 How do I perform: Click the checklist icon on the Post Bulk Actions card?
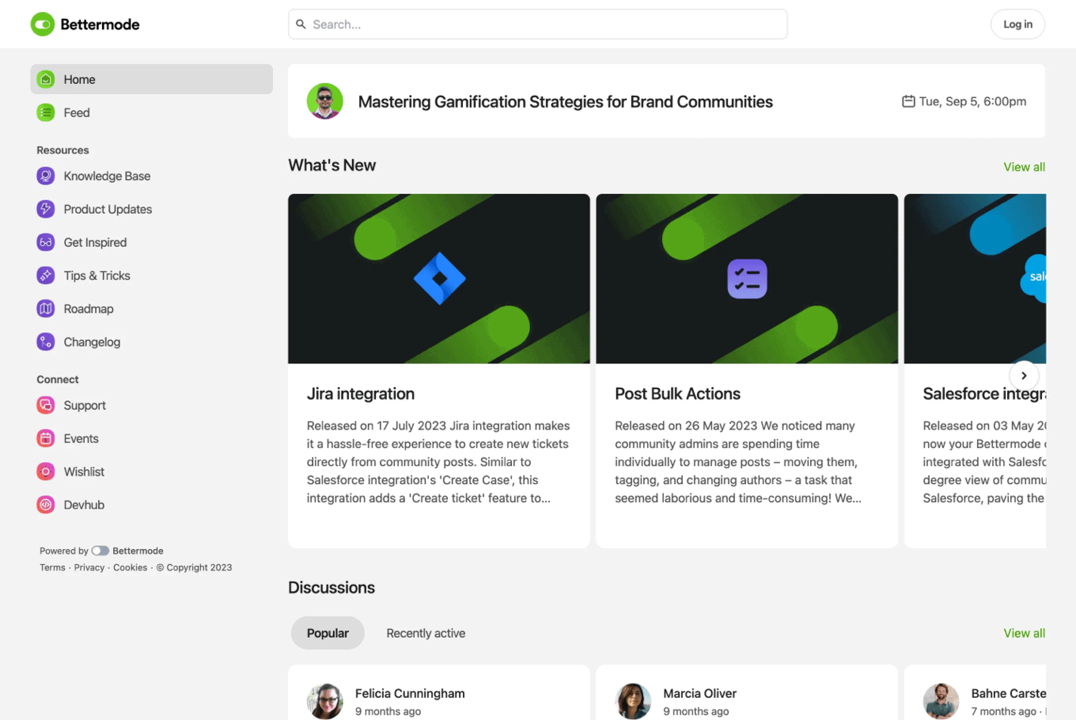pos(747,279)
